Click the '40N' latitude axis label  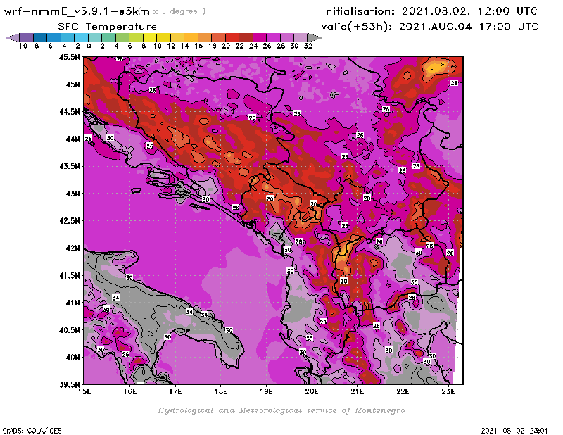(x=72, y=358)
